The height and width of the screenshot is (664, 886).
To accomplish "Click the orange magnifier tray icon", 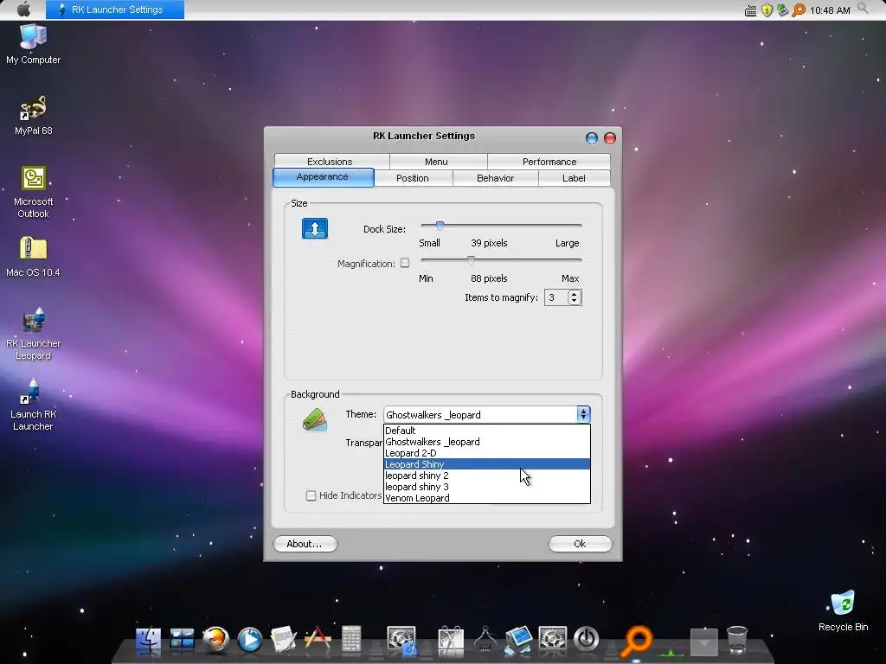I will 799,10.
